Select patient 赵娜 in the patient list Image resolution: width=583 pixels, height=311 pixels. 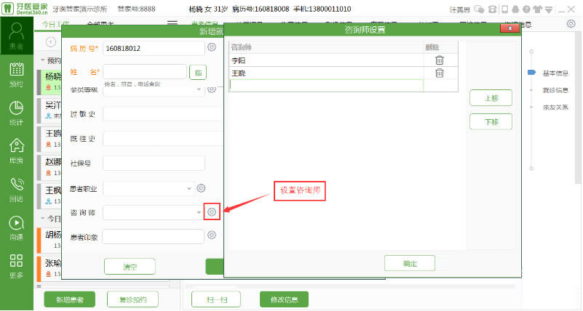pos(49,166)
